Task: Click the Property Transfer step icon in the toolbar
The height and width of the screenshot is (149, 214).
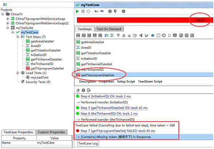Action: click(112, 36)
